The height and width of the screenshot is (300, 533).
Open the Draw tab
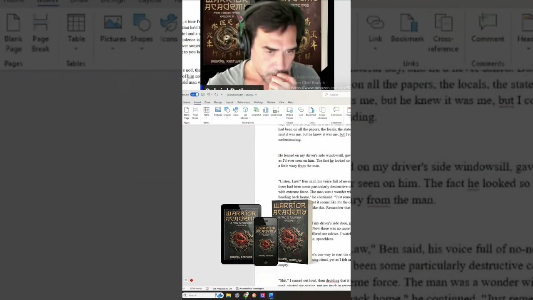pos(207,102)
